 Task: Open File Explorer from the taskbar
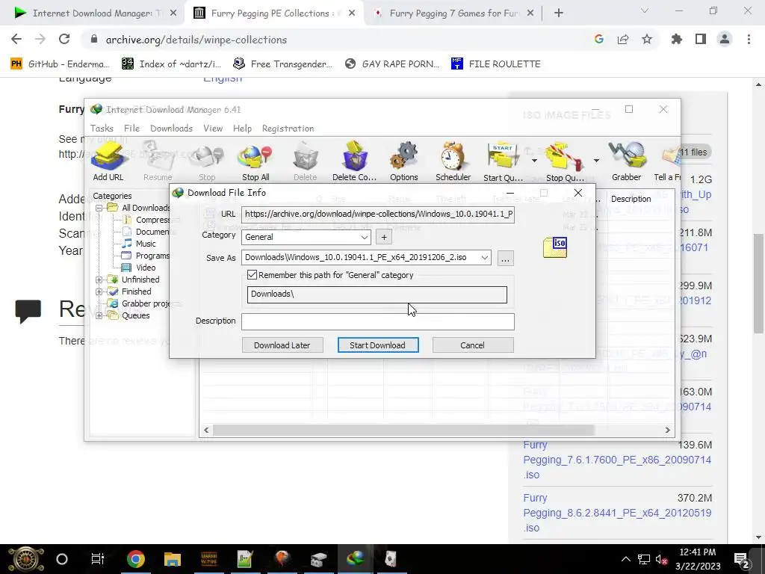pyautogui.click(x=173, y=559)
